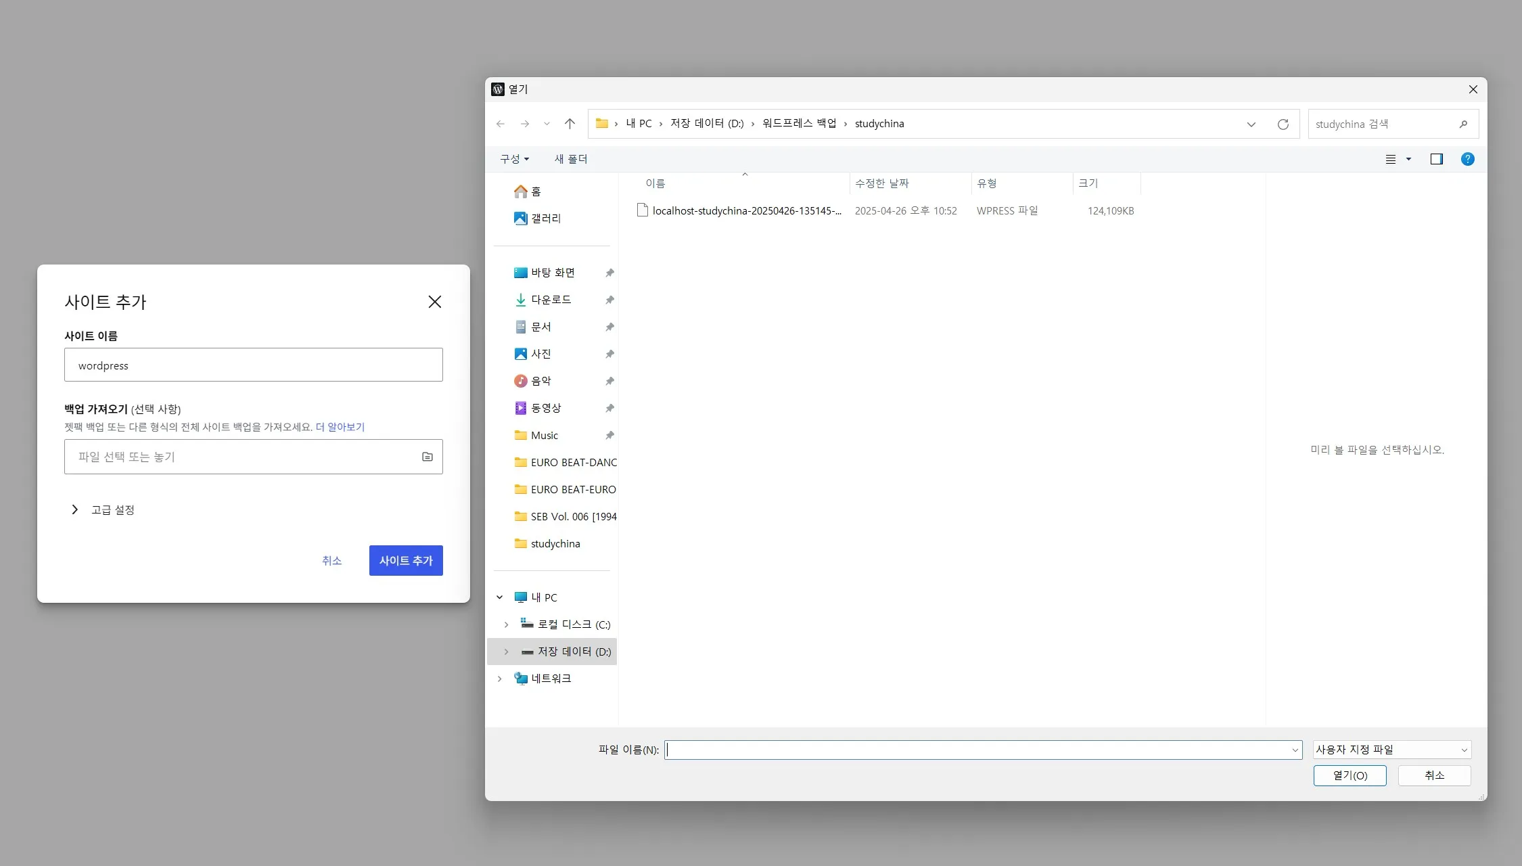Click the magnifier search icon
The image size is (1522, 866).
tap(1463, 124)
